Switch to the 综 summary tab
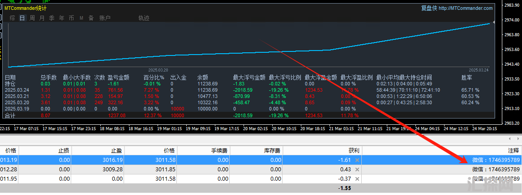The image size is (522, 195). pos(12,18)
